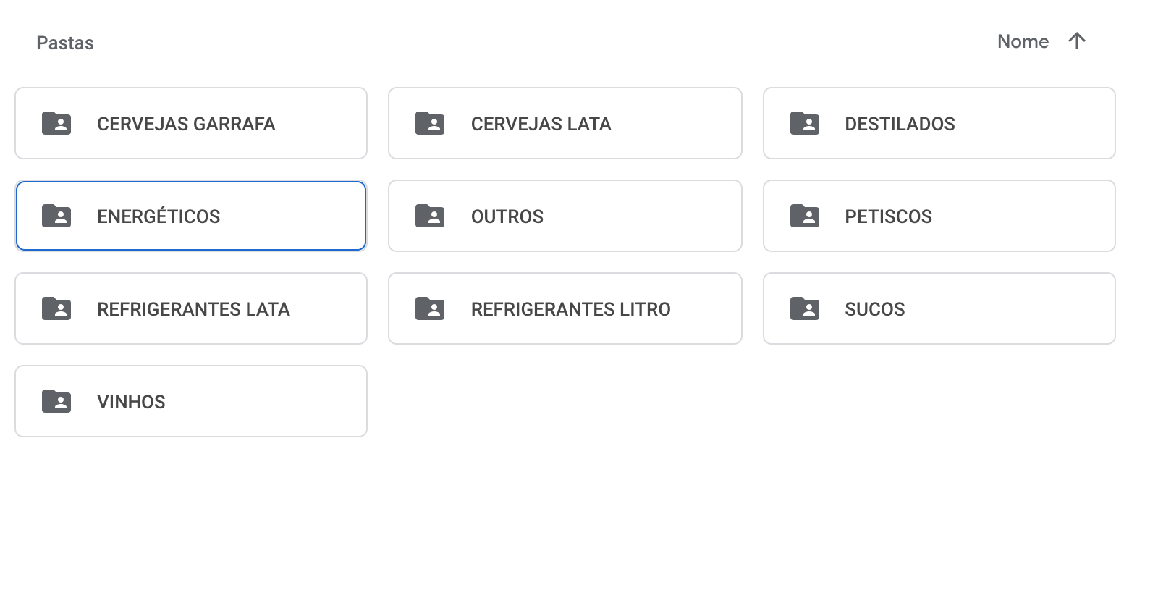
Task: Click the SUCOS shared folder icon
Action: tap(804, 308)
